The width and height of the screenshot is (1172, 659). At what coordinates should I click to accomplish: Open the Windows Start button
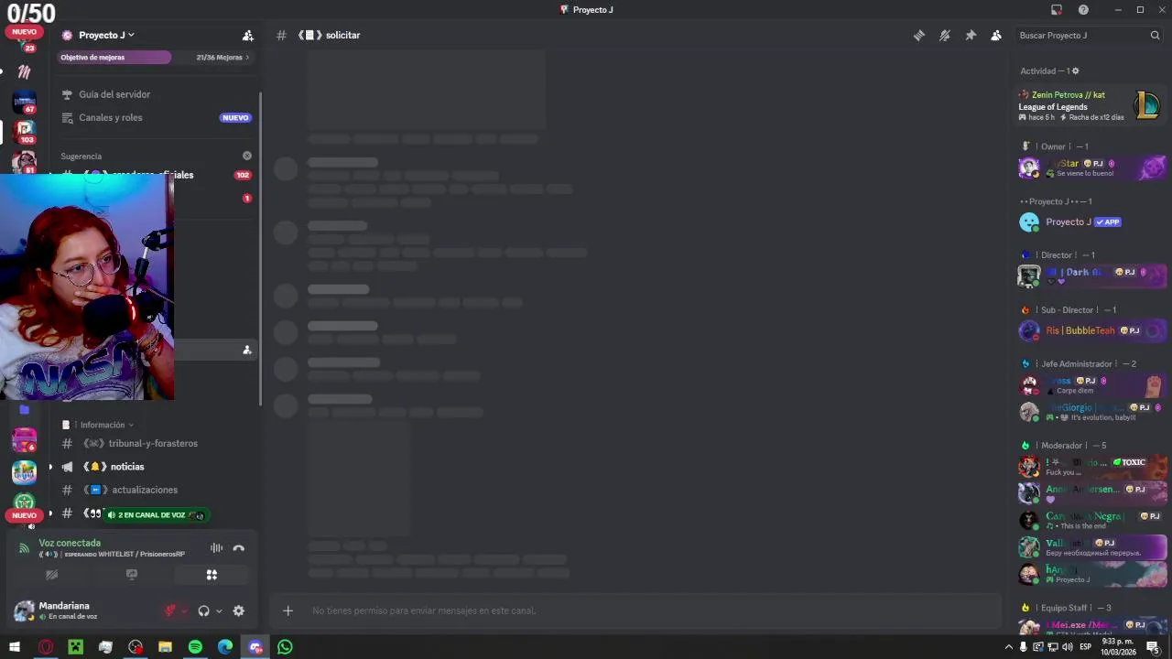coord(15,647)
